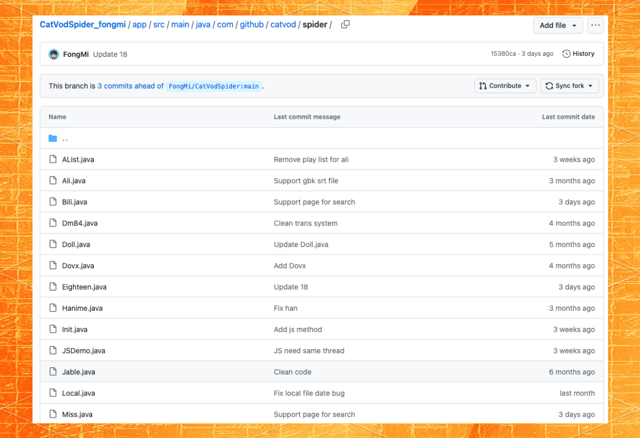
Task: Open FongMi/CatVodSpider:main branch link
Action: click(x=214, y=86)
